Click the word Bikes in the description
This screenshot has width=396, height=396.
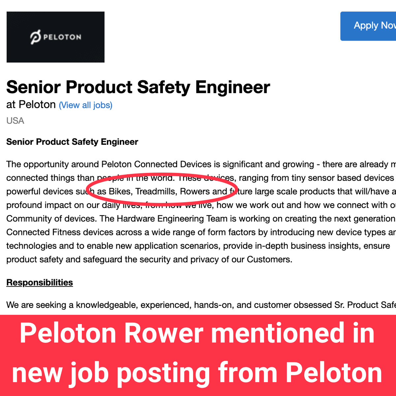120,191
